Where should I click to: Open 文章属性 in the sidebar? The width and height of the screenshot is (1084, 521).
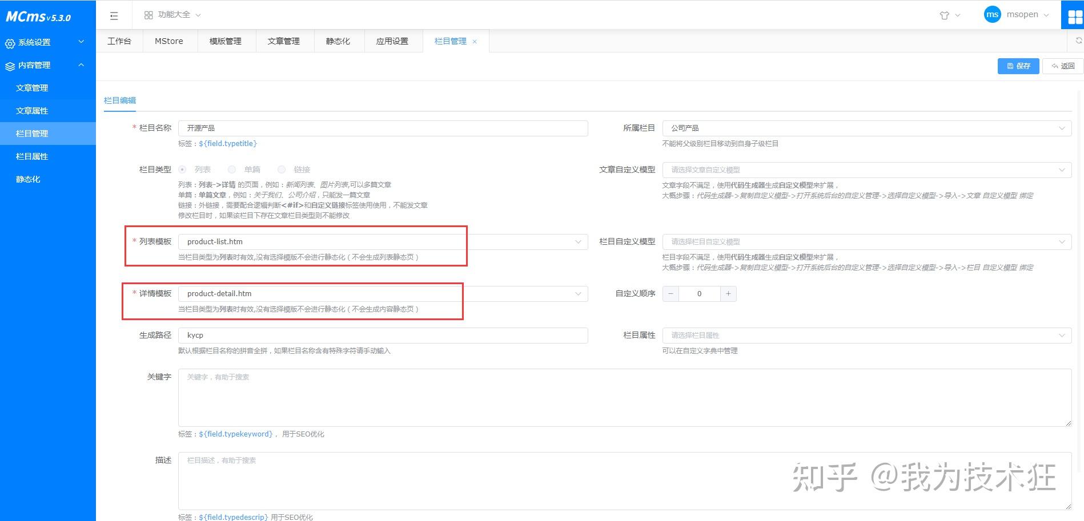coord(48,111)
